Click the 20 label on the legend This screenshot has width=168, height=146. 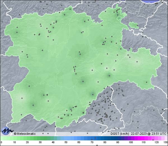[27, 142]
